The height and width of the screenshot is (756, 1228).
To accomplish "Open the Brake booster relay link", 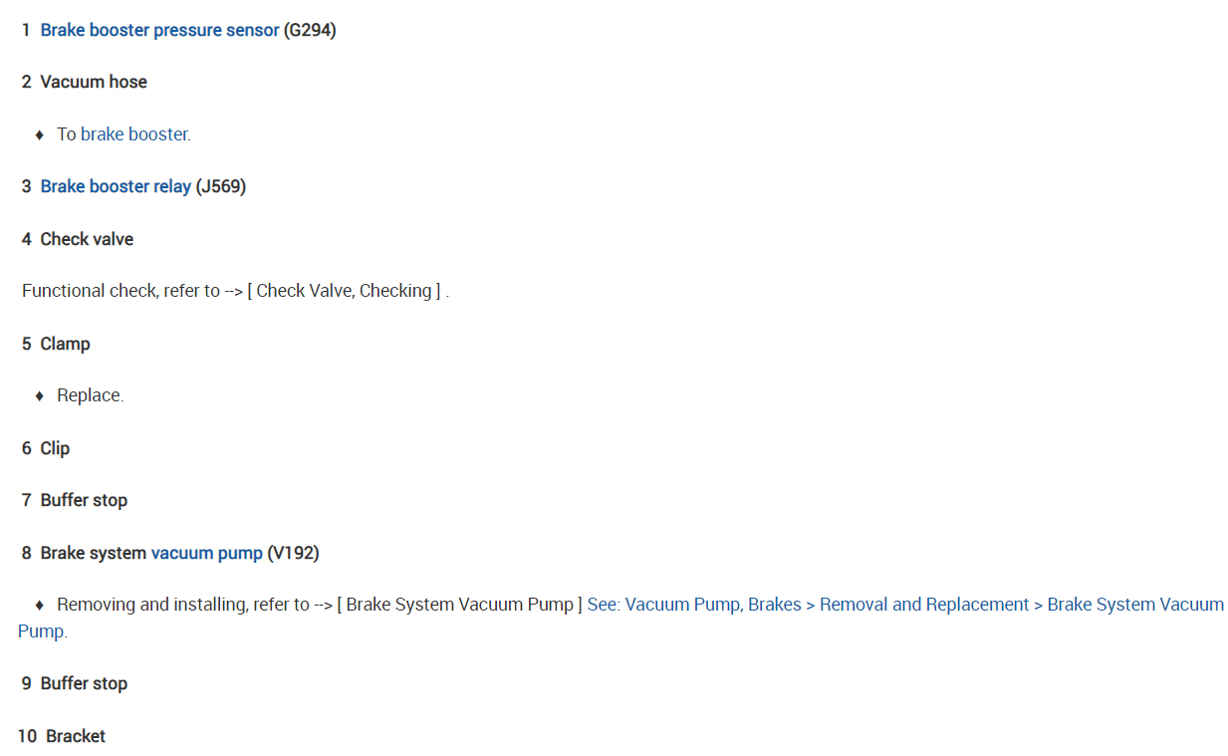I will pyautogui.click(x=116, y=186).
